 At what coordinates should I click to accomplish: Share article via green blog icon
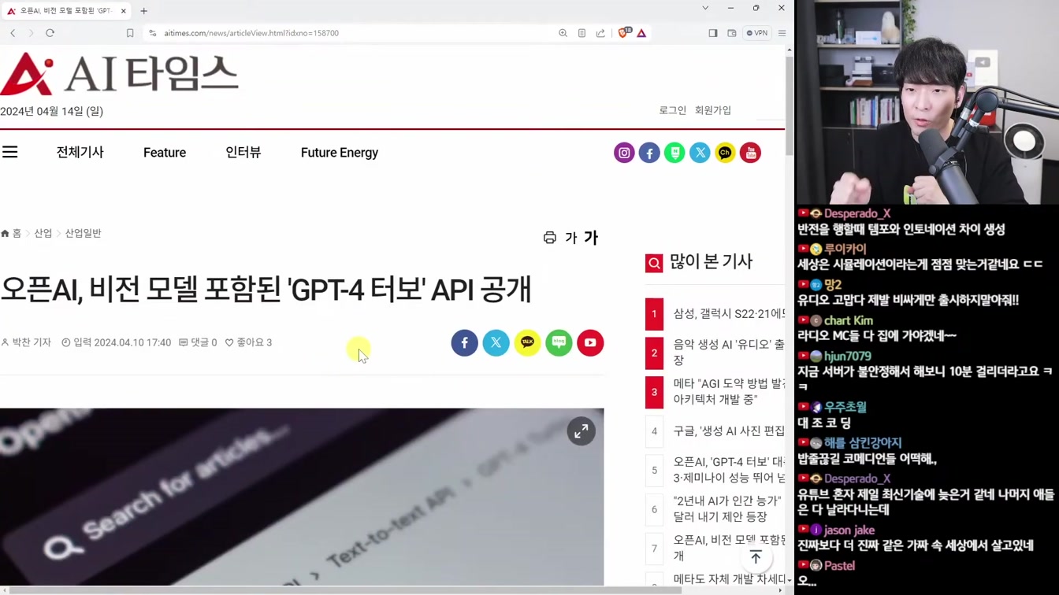click(559, 343)
